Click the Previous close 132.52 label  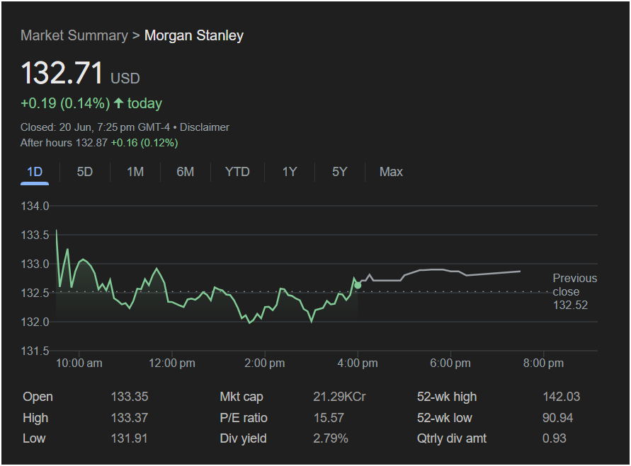[574, 291]
